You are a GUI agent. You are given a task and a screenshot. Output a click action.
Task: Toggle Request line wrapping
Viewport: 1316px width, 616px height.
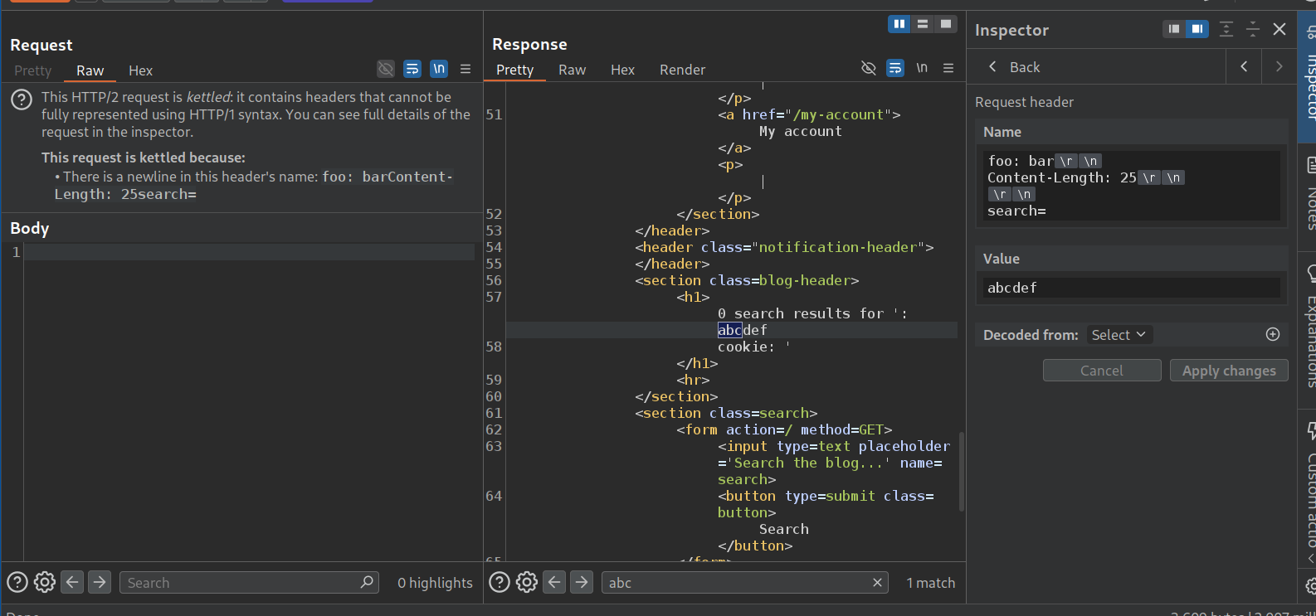[x=412, y=69]
